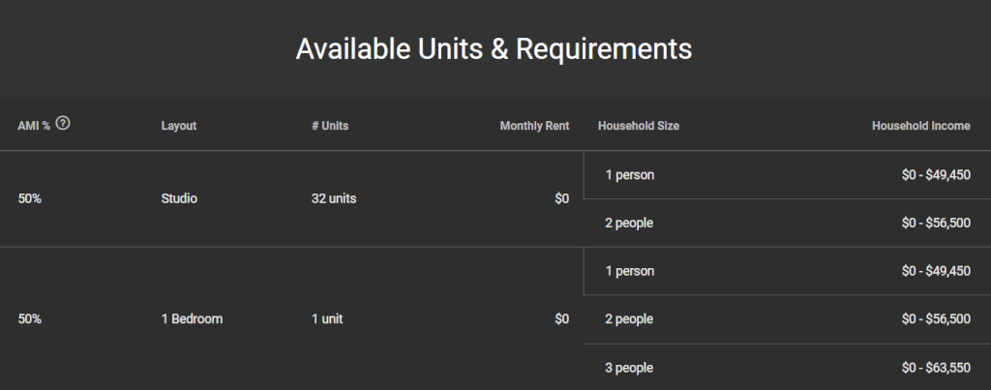This screenshot has height=390, width=991.
Task: Select the Household Size column header
Action: click(639, 126)
